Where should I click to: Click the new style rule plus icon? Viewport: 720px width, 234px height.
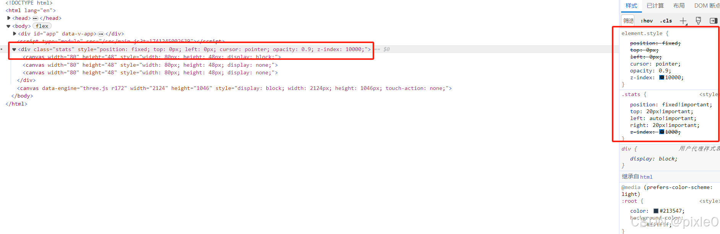point(683,21)
